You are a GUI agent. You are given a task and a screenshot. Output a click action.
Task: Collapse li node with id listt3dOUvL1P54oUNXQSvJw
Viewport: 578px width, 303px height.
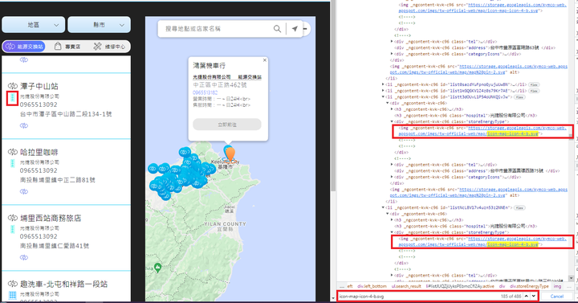[383, 97]
